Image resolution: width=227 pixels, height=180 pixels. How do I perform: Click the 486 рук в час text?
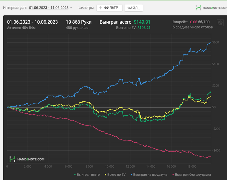tap(77, 28)
